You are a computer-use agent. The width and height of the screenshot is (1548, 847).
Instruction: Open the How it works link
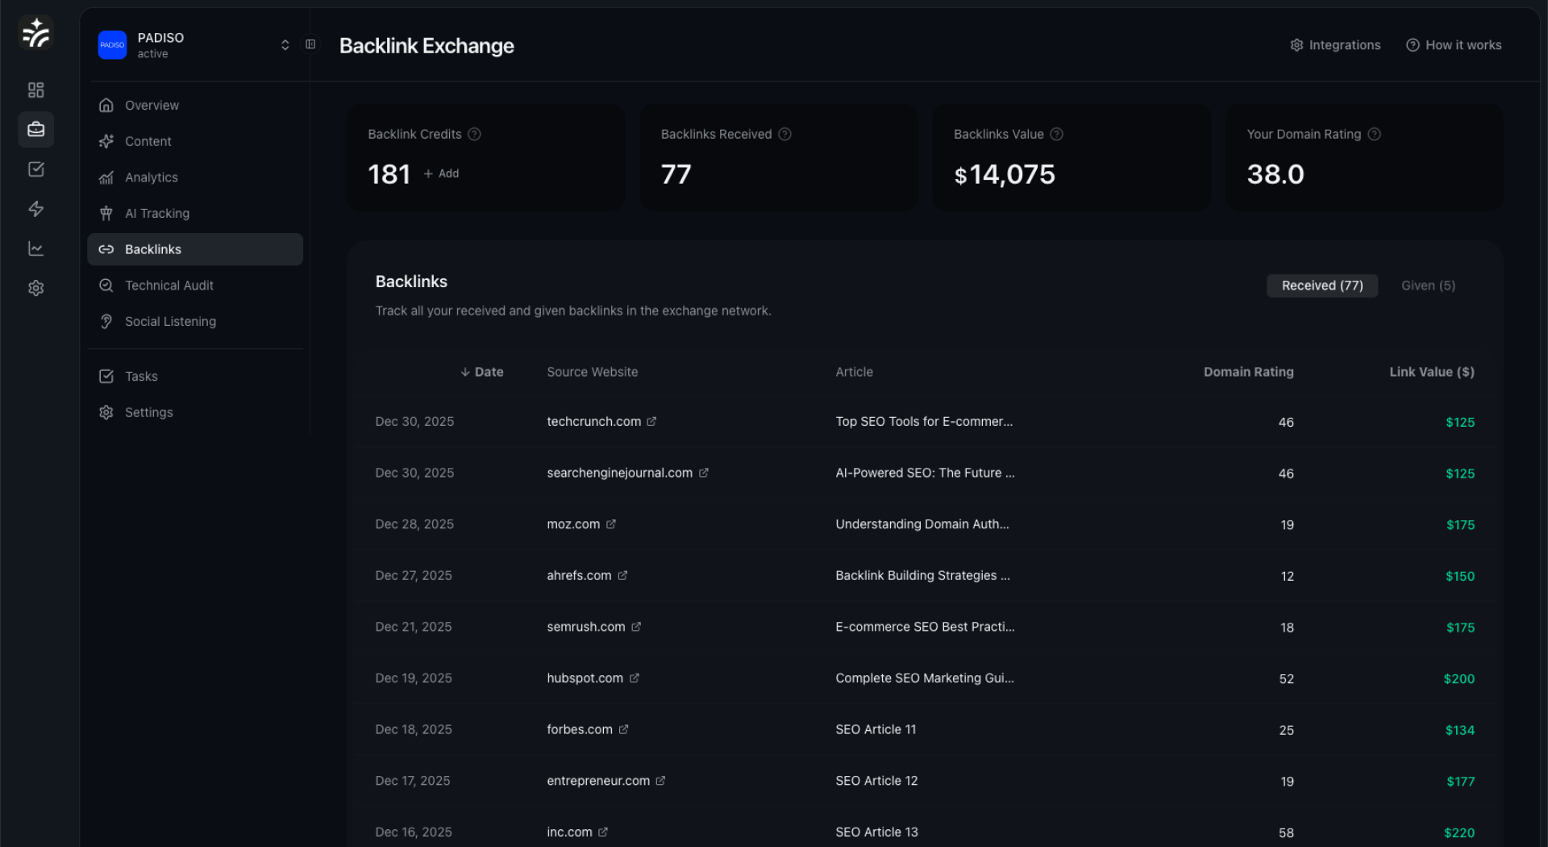point(1454,45)
